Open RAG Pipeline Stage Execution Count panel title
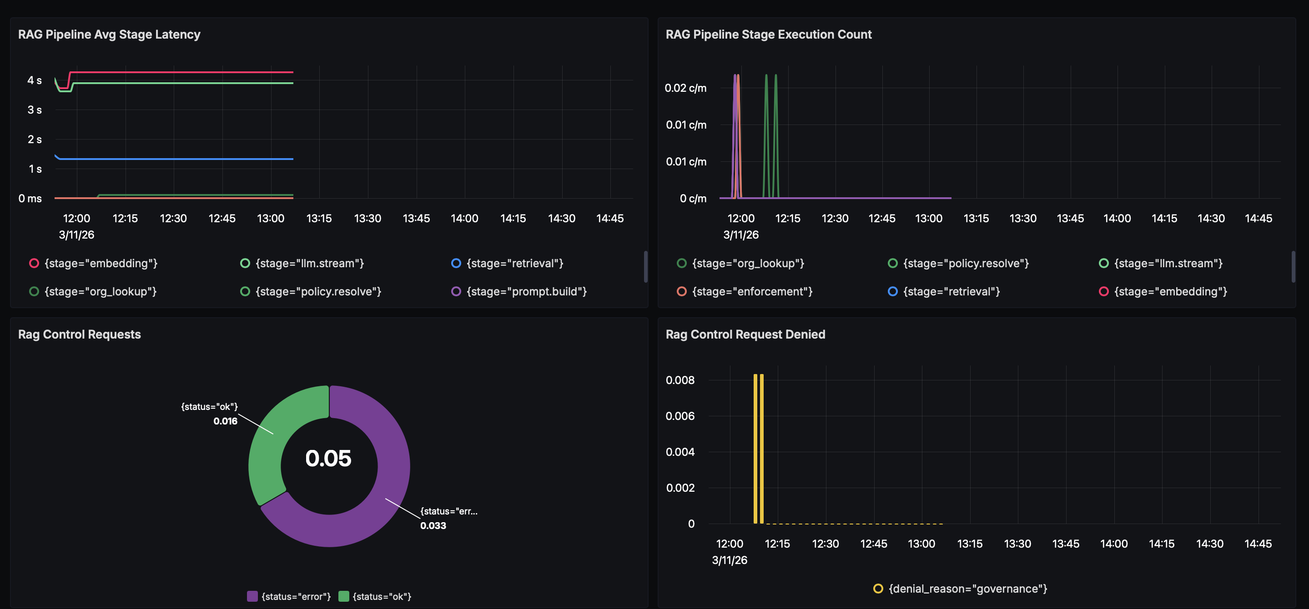 tap(768, 35)
